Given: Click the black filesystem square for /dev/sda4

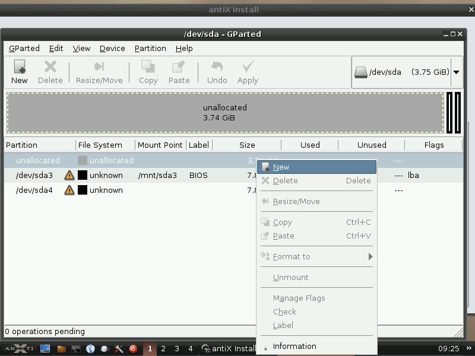Looking at the screenshot, I should (83, 190).
